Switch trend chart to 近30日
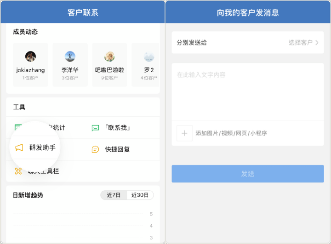The width and height of the screenshot is (331, 244). point(140,195)
